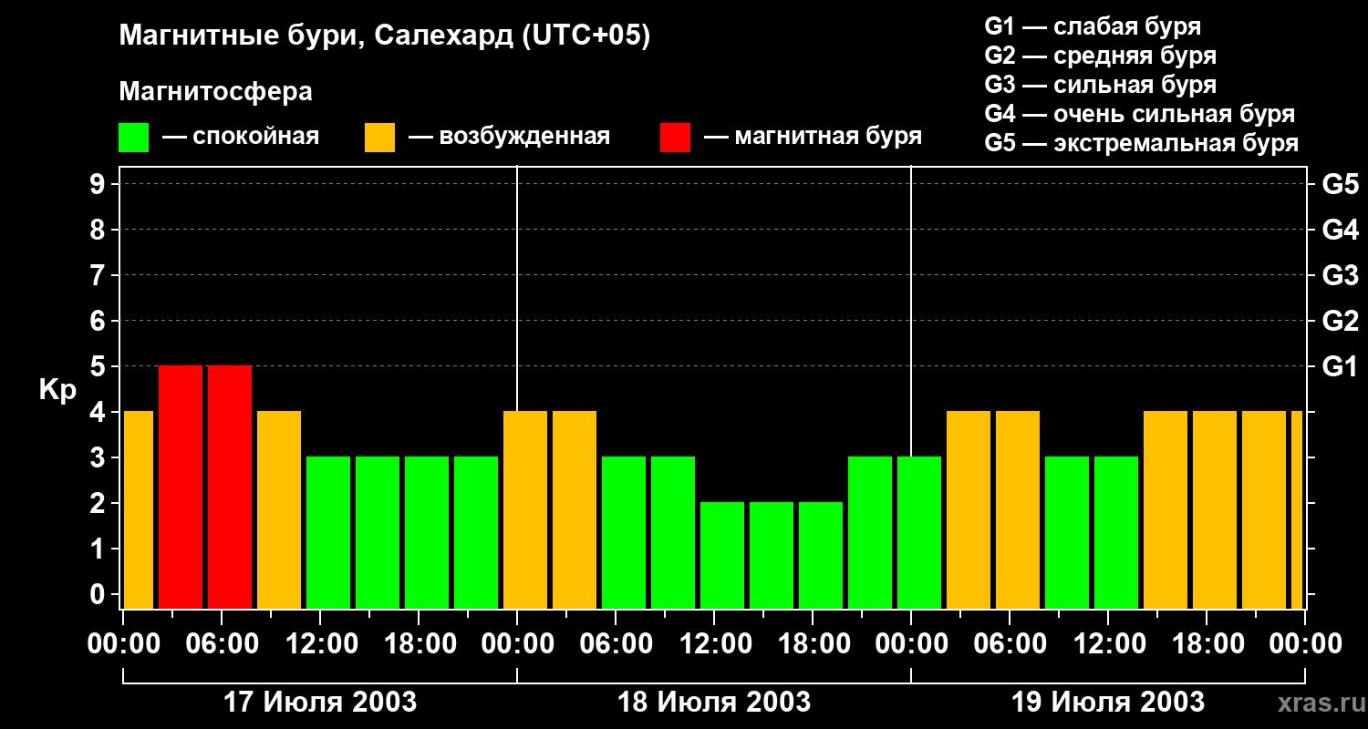Click the final 00:00 label ending 19 July
Viewport: 1368px width, 729px height.
click(1305, 644)
